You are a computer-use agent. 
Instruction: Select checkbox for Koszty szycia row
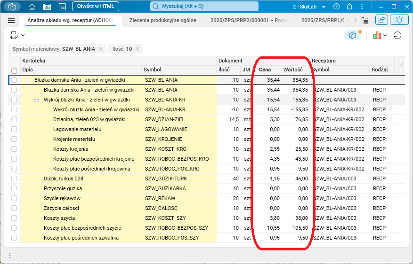click(x=14, y=218)
